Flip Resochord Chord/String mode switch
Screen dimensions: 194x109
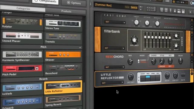139,61
